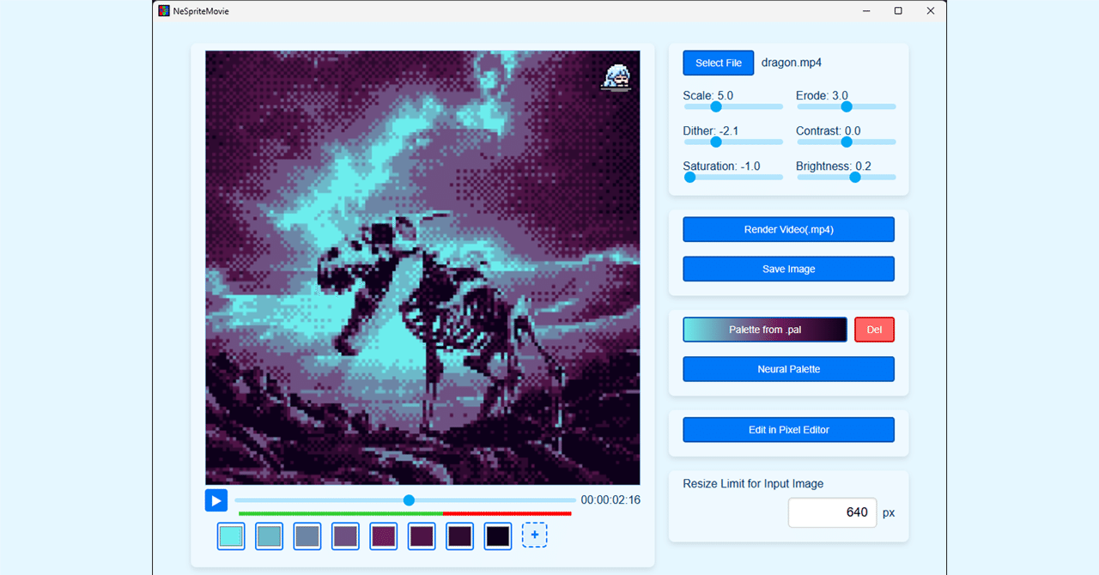
Task: Generate a Neural Palette
Action: 788,369
